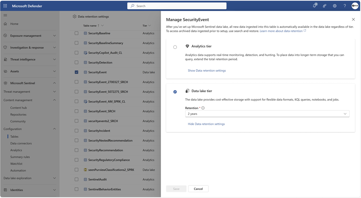
Task: Click the SentinelBehaviorEntities table name
Action: pos(104,189)
